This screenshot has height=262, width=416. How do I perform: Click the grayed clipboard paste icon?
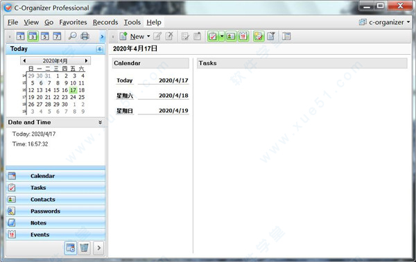tap(197, 36)
